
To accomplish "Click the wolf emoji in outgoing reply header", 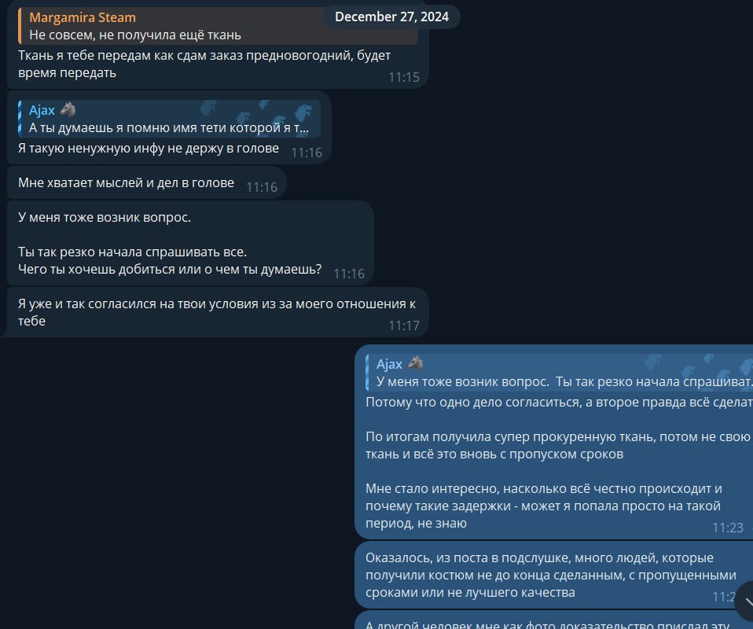I will [x=415, y=364].
